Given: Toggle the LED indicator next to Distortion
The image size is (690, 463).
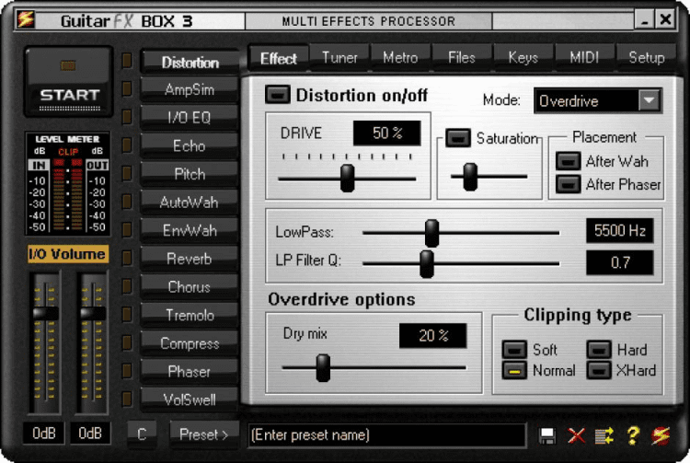Looking at the screenshot, I should pyautogui.click(x=127, y=61).
